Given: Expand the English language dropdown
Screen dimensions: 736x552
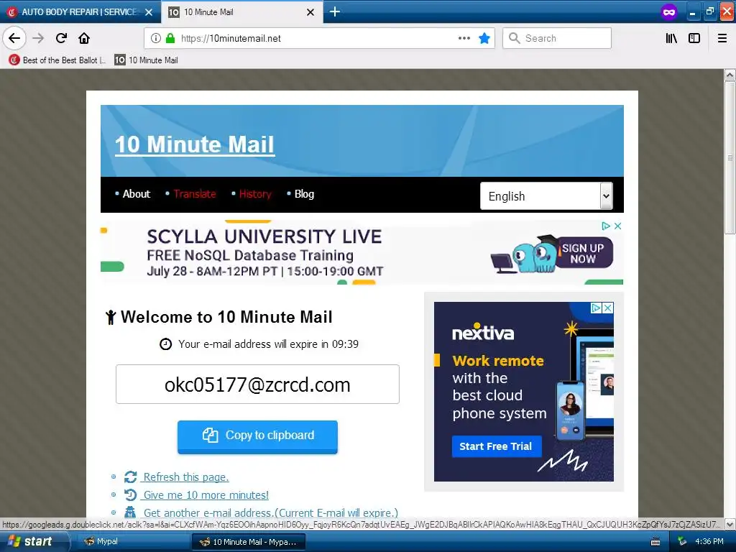Looking at the screenshot, I should (546, 195).
